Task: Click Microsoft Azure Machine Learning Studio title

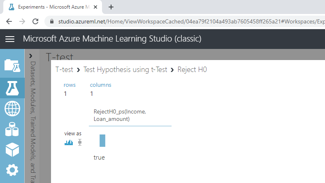Action: [112, 39]
